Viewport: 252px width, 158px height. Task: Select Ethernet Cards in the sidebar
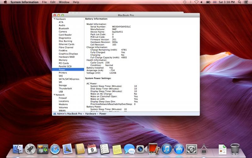coord(66,44)
